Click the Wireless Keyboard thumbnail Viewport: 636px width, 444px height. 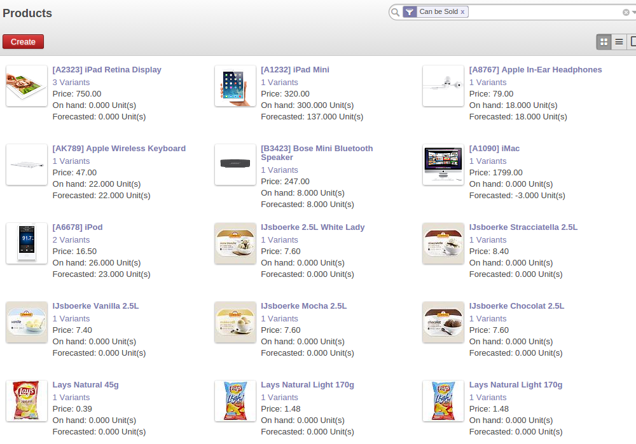(x=27, y=165)
